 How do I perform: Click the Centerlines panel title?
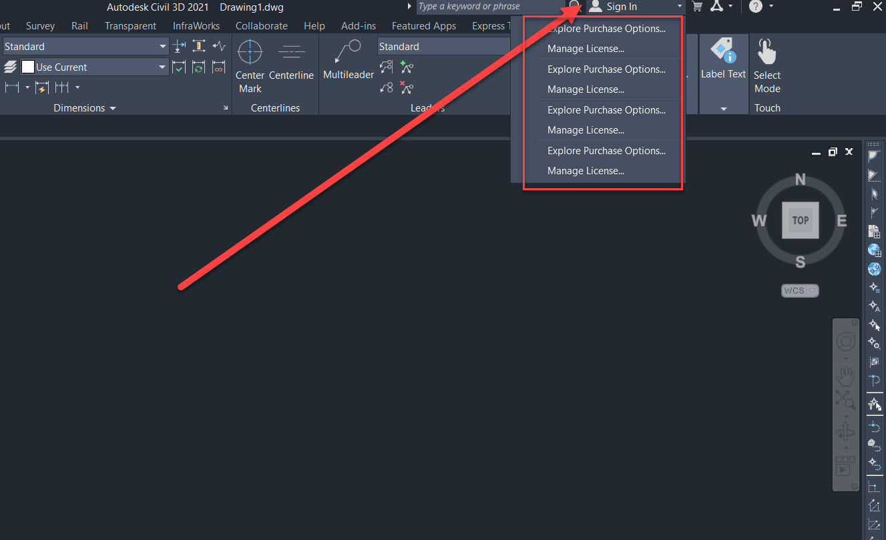click(276, 107)
